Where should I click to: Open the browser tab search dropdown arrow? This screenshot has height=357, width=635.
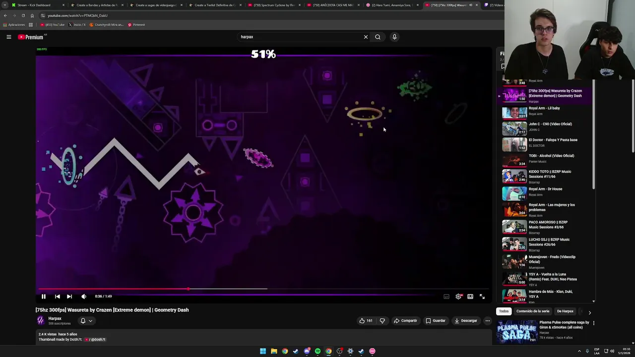[4, 5]
